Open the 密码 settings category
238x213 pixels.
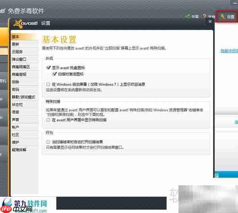click(25, 89)
